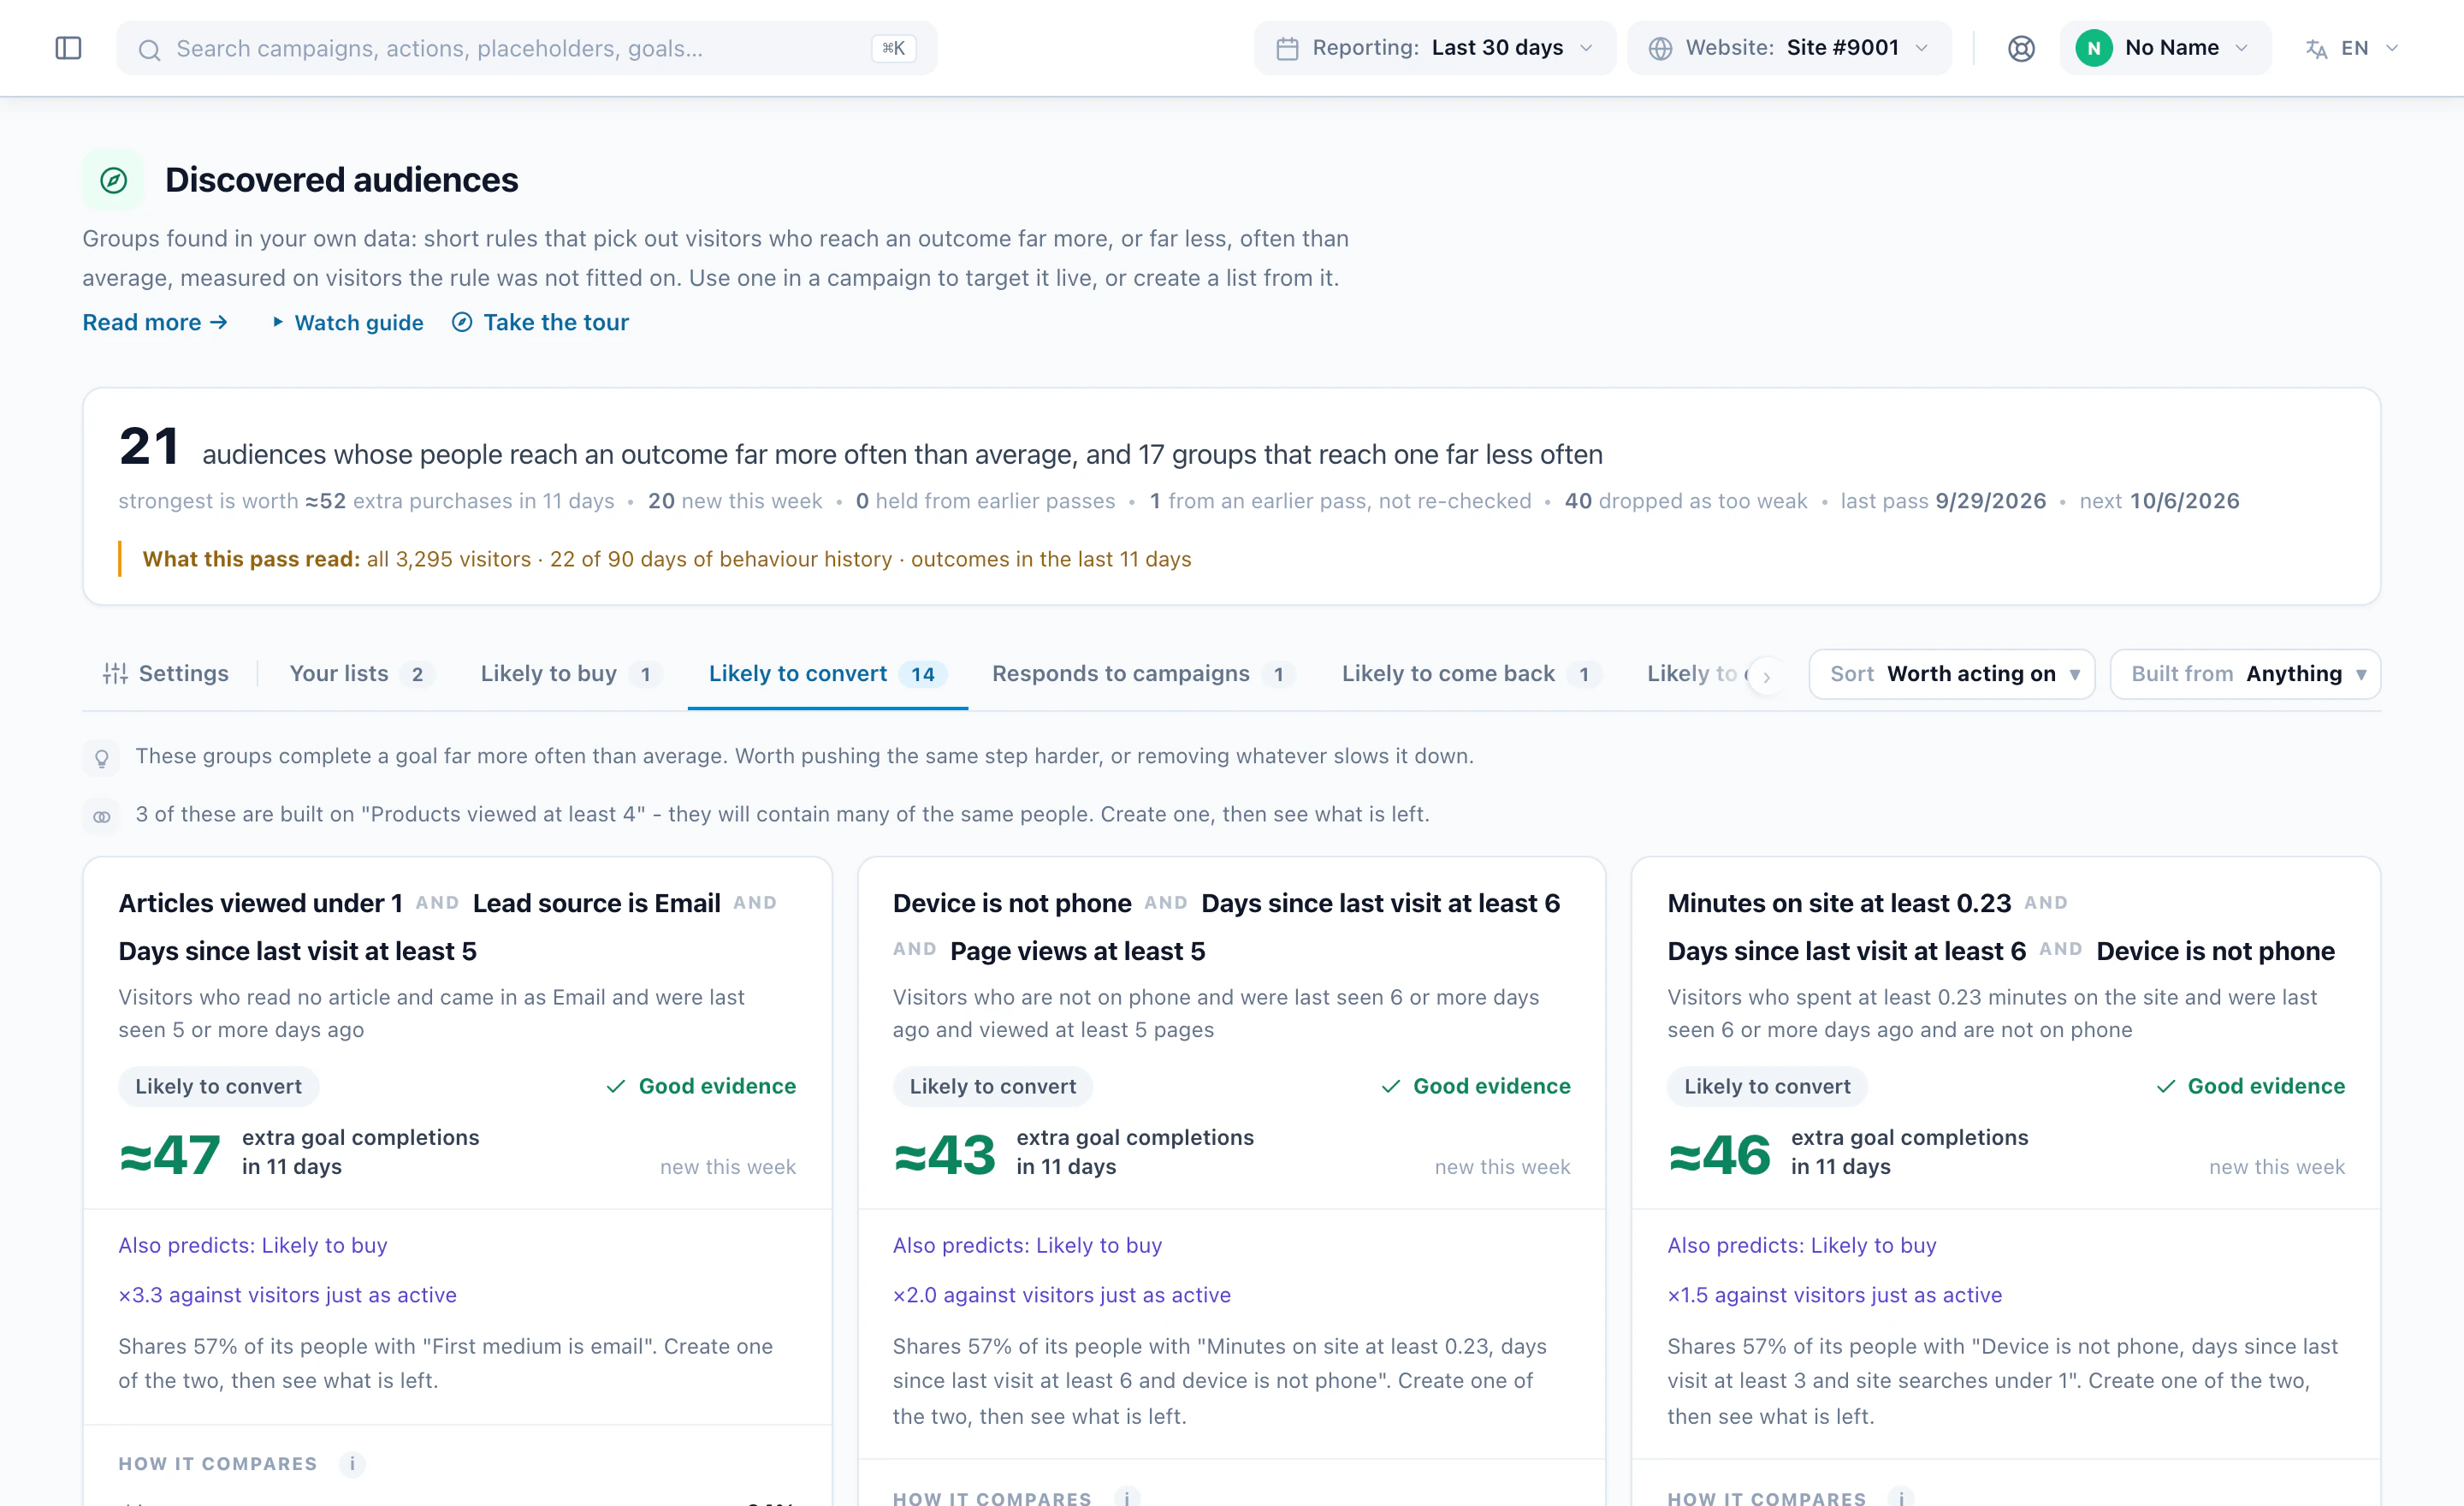This screenshot has height=1506, width=2464.
Task: Open the Built from Anything dropdown
Action: [2245, 674]
